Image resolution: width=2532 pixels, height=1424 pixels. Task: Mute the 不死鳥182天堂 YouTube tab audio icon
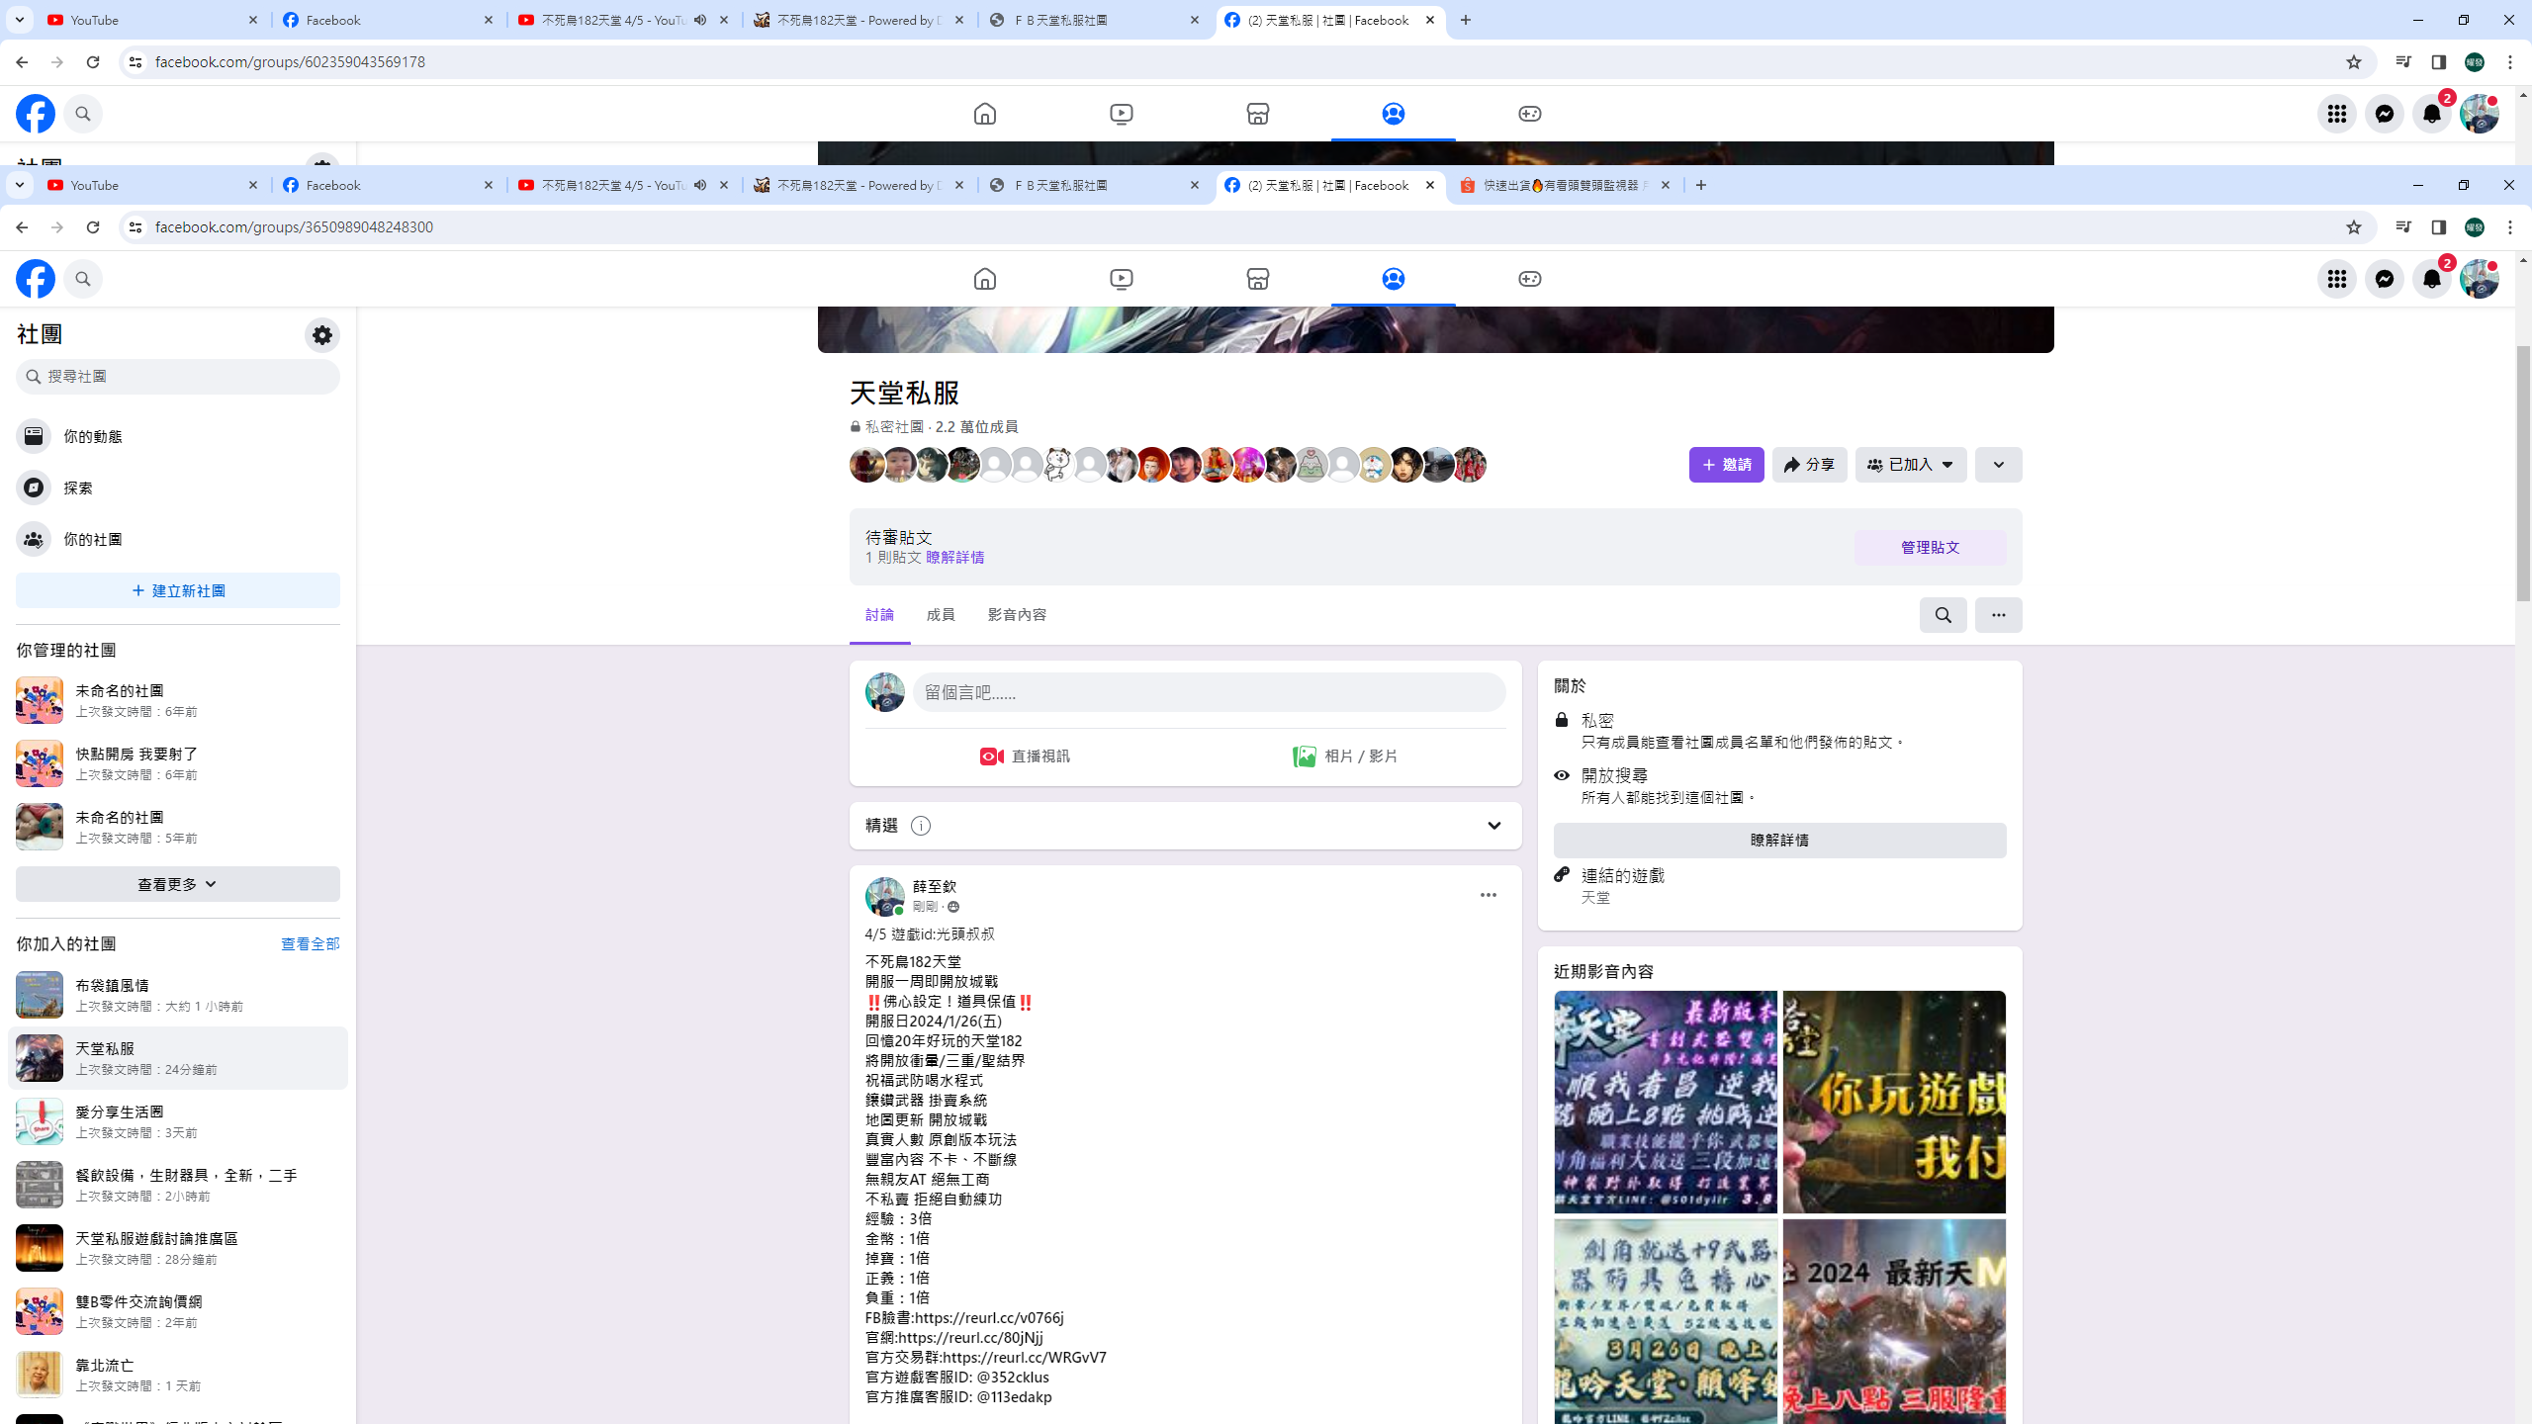(700, 185)
